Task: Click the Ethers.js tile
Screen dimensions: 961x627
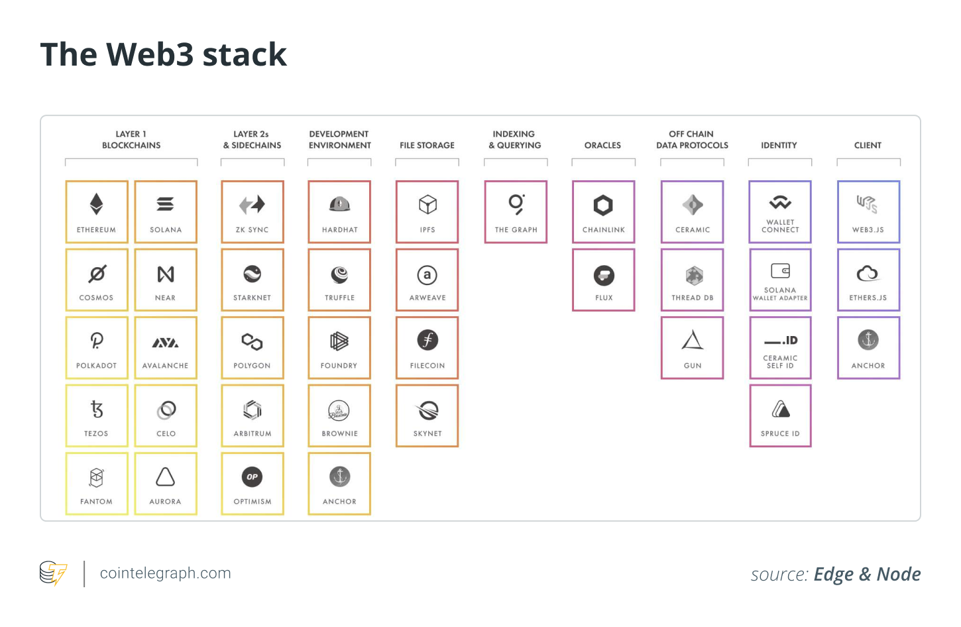Action: tap(868, 280)
